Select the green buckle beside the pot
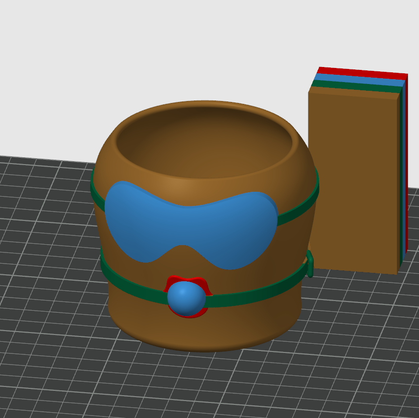The image size is (419, 418). [x=310, y=264]
